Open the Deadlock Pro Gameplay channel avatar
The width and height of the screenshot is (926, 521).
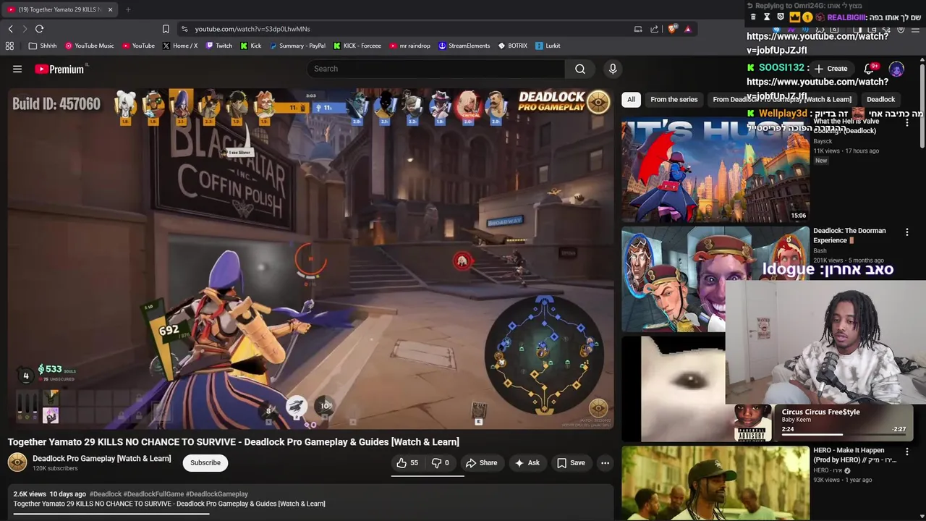pyautogui.click(x=17, y=462)
